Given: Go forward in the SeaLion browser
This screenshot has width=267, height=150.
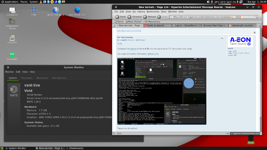Looking at the screenshot, I should [134, 17].
